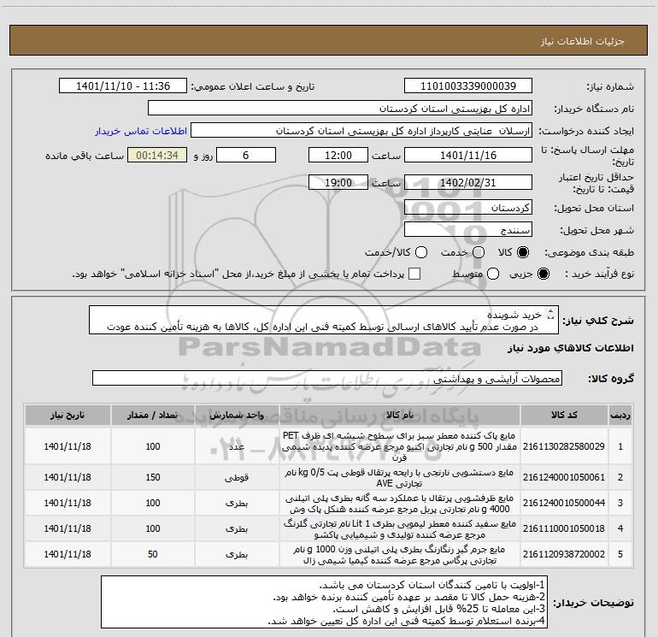Click the نام کالا column header
The height and width of the screenshot is (637, 658).
click(x=400, y=415)
